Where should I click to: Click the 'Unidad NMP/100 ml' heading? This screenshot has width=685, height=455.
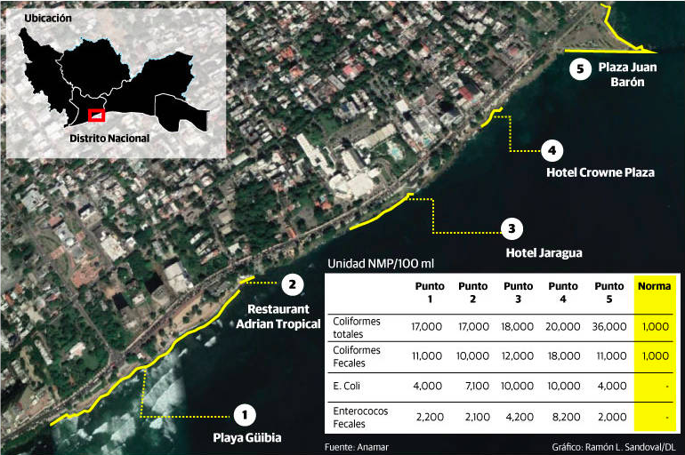pyautogui.click(x=381, y=263)
